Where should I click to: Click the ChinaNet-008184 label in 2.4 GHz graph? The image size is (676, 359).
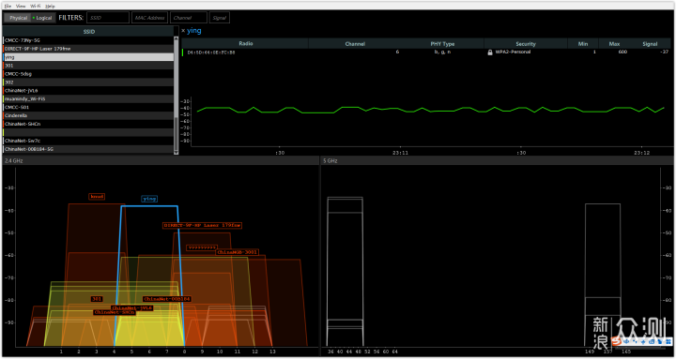tap(167, 299)
